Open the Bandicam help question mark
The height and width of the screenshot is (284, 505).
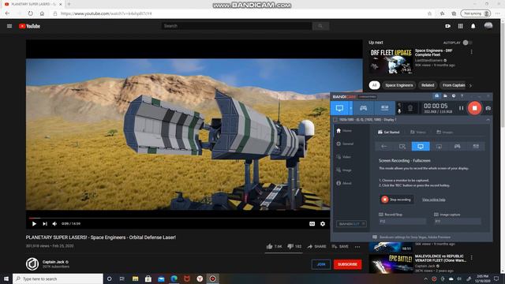(x=462, y=96)
